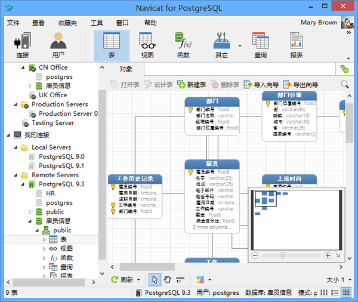Open the 工具 (Tools) menu

tap(96, 23)
